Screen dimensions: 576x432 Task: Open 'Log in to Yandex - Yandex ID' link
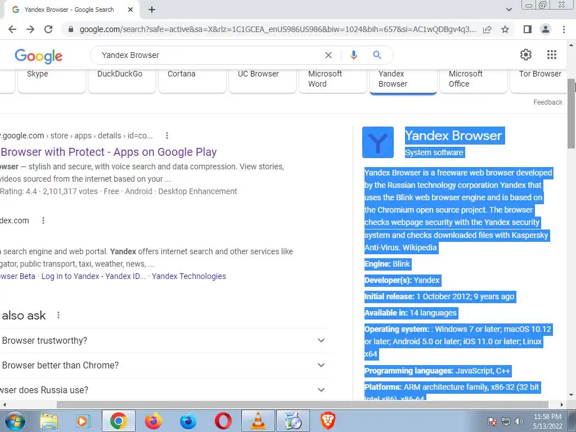coord(93,276)
